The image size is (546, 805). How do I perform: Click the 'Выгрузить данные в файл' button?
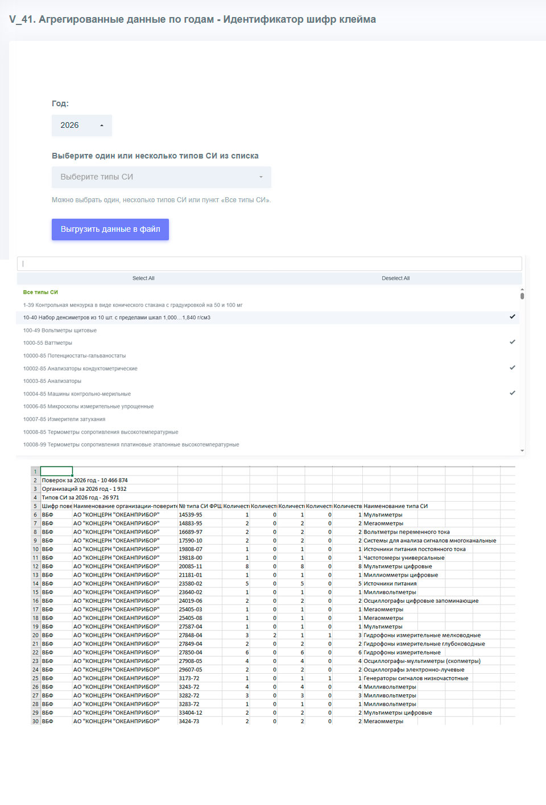(x=110, y=230)
